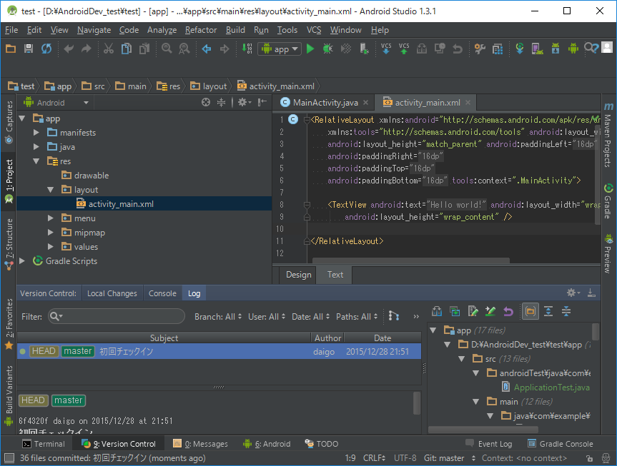Click the VCS Update Project icon
The width and height of the screenshot is (617, 466).
click(386, 49)
